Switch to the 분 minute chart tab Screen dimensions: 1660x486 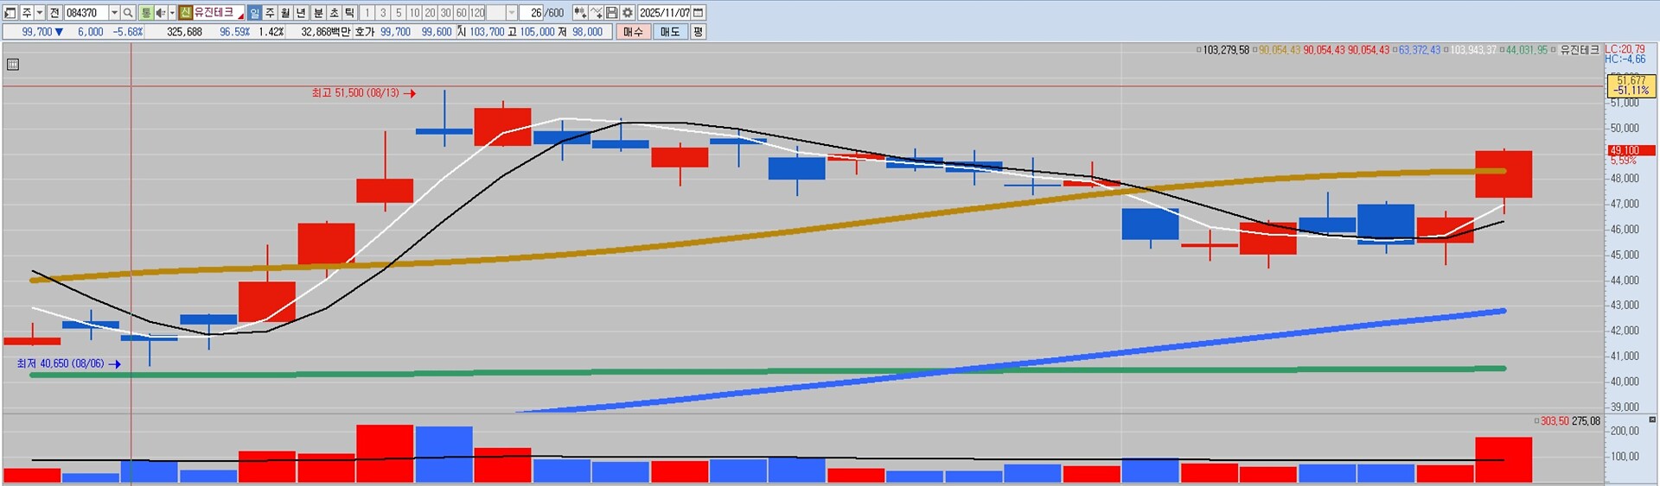tap(317, 13)
